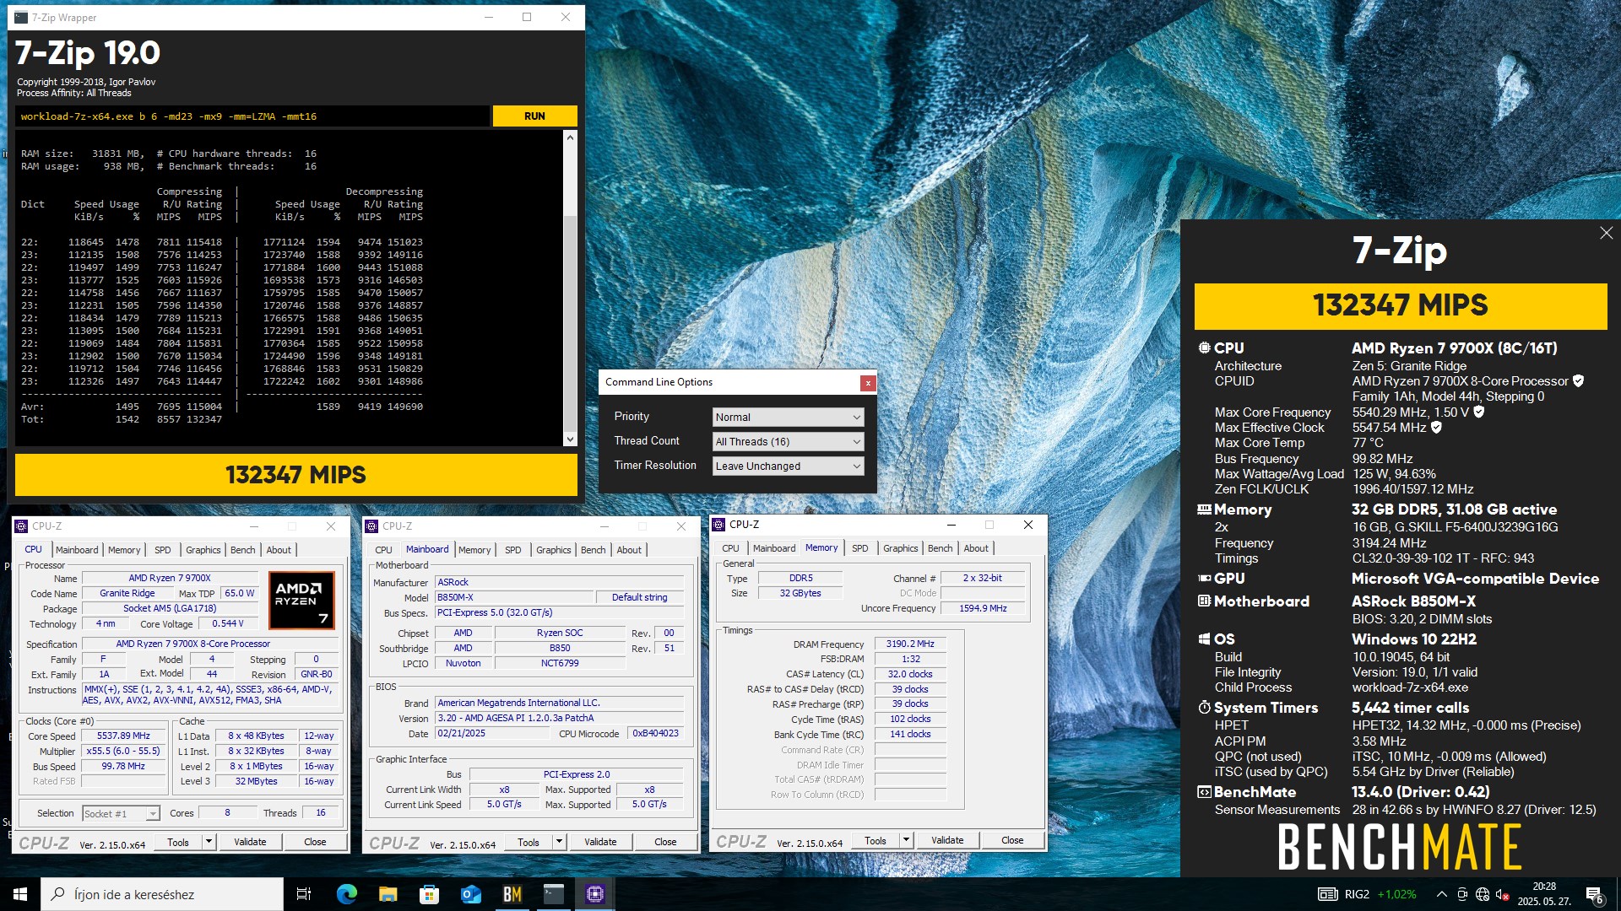Screen dimensions: 1621x911
Task: Click the Tools button in the Memory CPU-Z window
Action: coord(876,840)
